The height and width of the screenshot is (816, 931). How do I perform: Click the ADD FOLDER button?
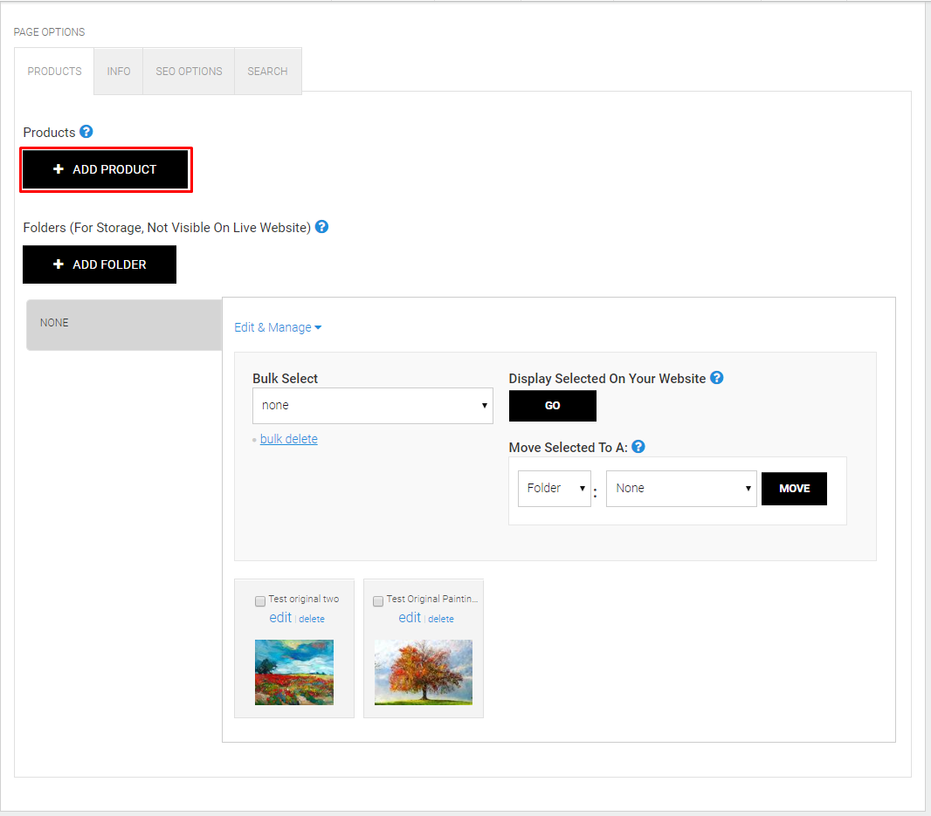100,264
